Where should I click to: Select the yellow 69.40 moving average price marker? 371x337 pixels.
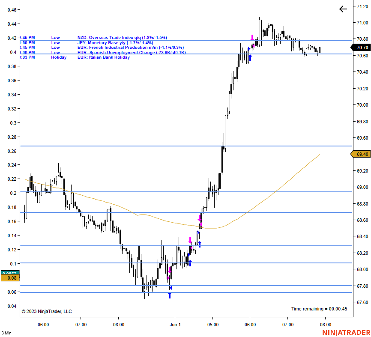tap(361, 154)
